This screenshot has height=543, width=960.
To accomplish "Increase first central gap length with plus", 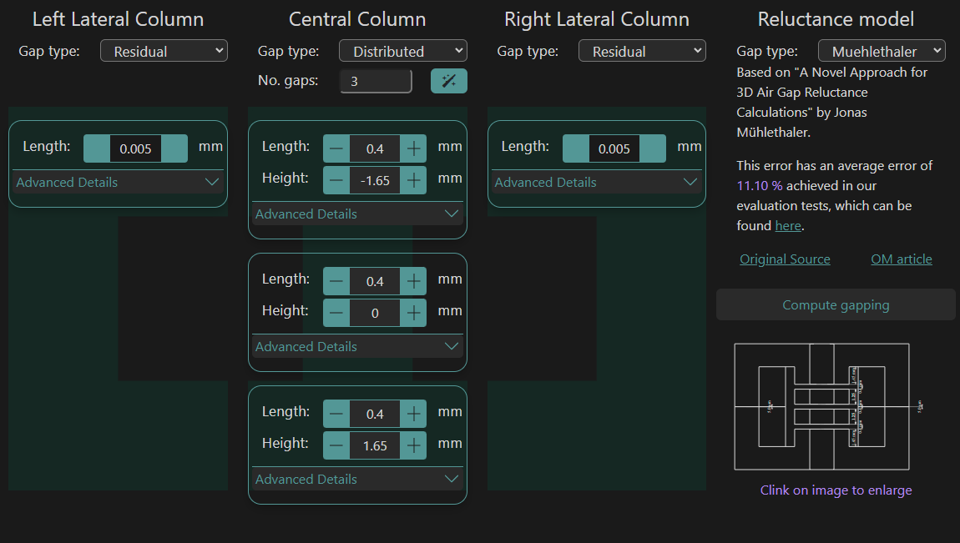I will click(x=413, y=148).
